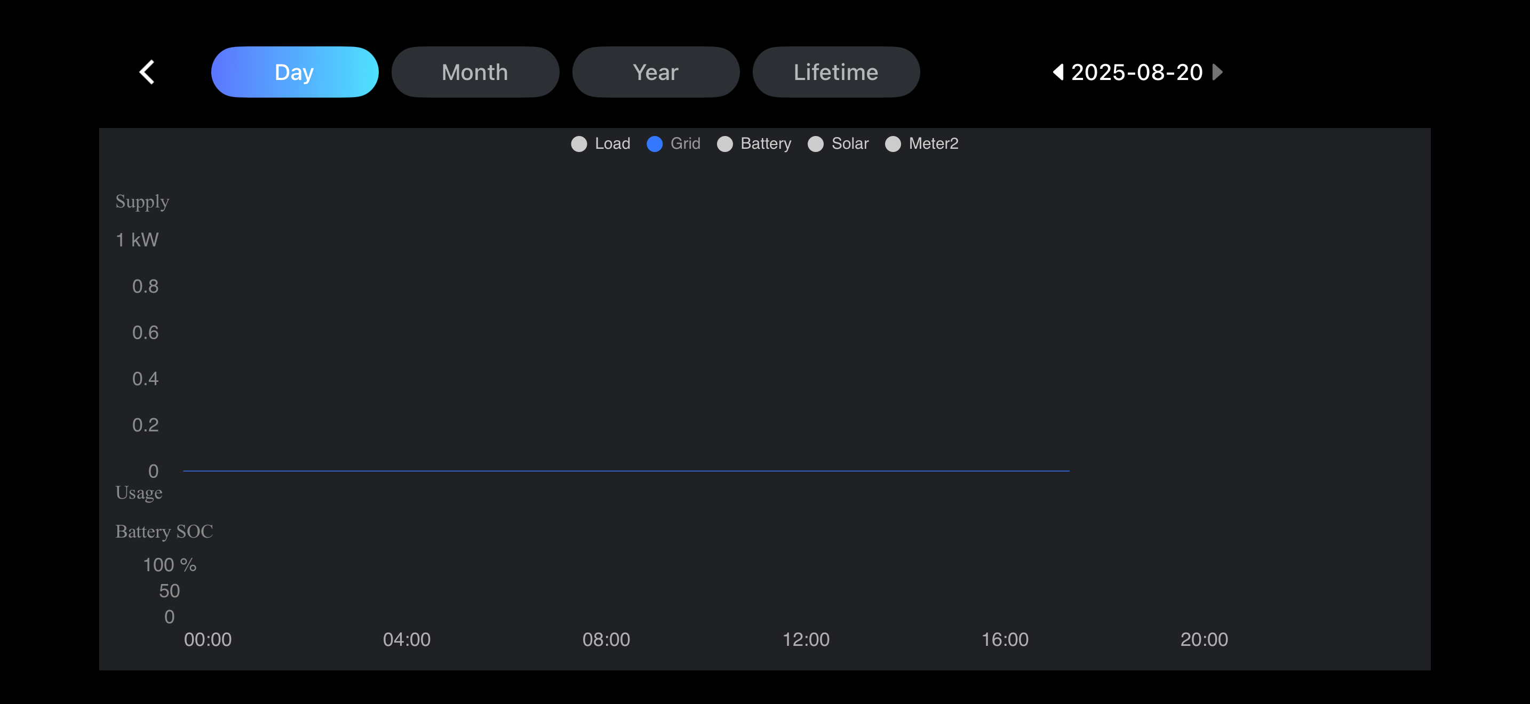This screenshot has height=704, width=1530.
Task: Click the Battery legend text
Action: [x=766, y=143]
